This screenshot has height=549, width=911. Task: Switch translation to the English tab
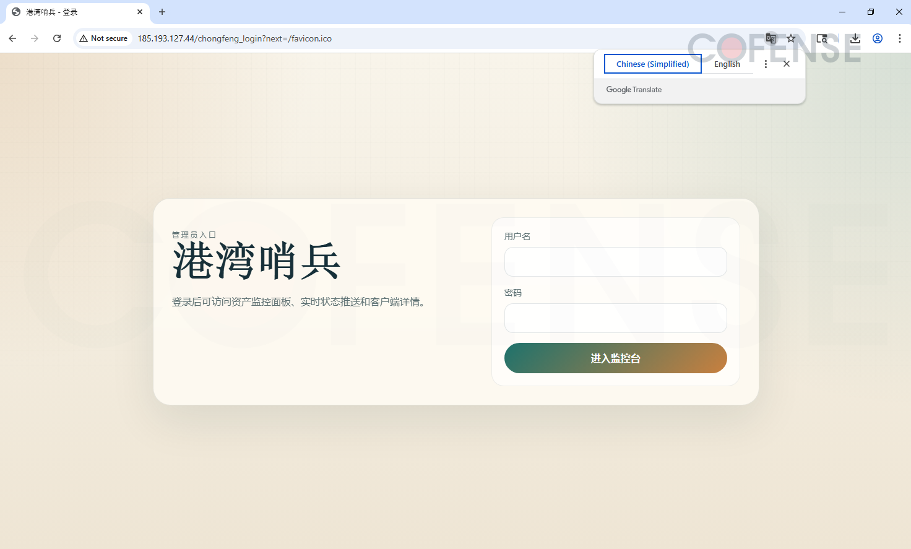[727, 64]
